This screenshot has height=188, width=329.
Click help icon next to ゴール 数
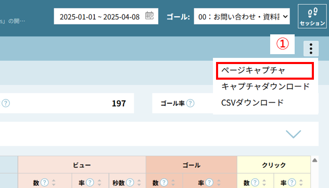pyautogui.click(x=164, y=183)
